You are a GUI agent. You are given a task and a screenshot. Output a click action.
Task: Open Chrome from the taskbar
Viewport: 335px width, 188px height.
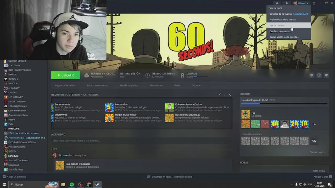(89, 184)
